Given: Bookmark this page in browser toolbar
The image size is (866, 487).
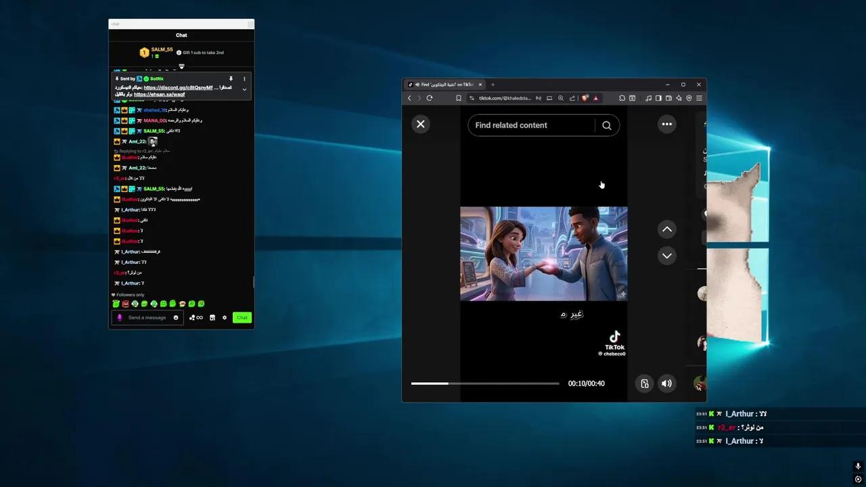Looking at the screenshot, I should click(x=458, y=98).
